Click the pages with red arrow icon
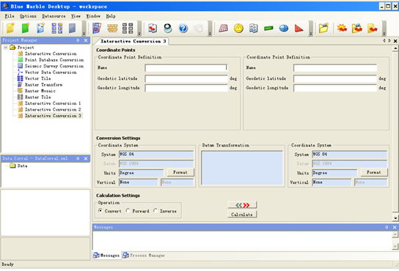 click(153, 29)
